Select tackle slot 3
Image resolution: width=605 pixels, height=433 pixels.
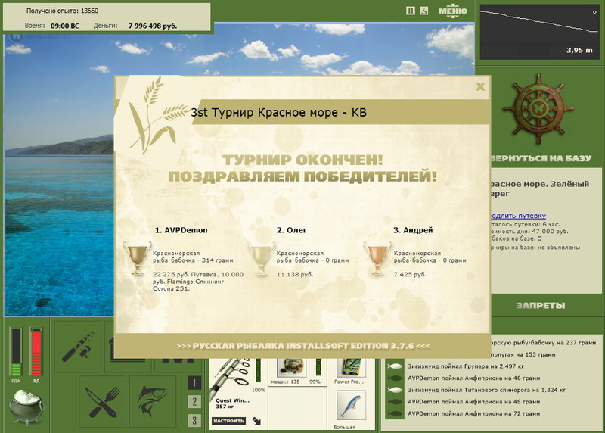(194, 421)
